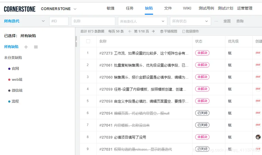Open defect #27031 权限勾选
The width and height of the screenshot is (262, 155).
point(136,149)
